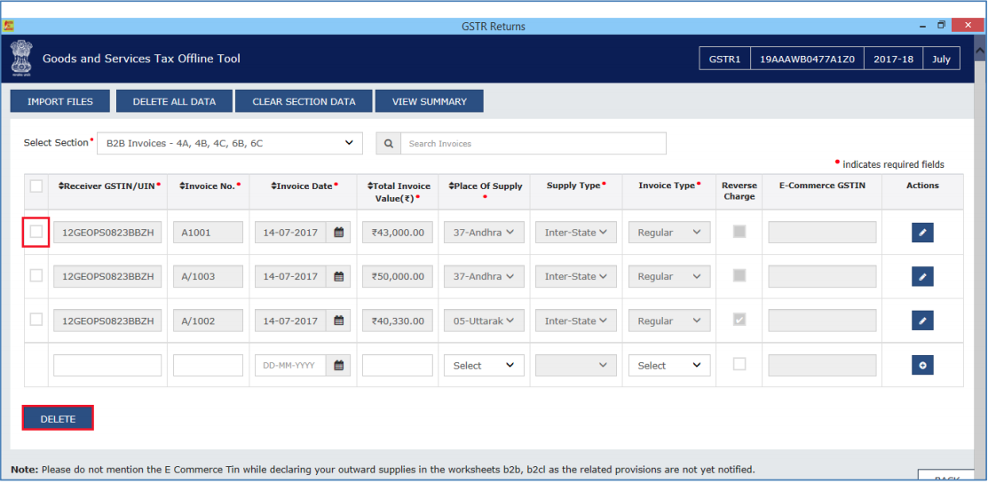Click the GSTR Returns app icon in title bar
The image size is (988, 483).
coord(9,26)
